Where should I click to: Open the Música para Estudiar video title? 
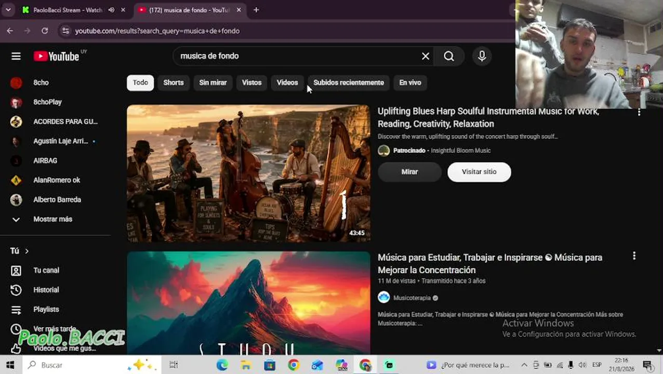coord(490,263)
